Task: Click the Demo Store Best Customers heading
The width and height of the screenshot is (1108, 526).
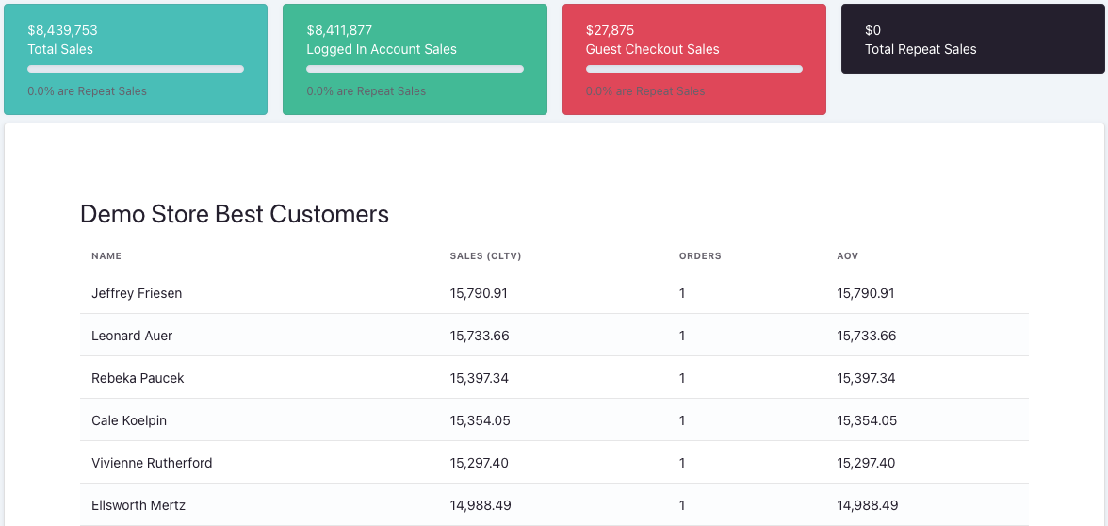Action: 235,214
